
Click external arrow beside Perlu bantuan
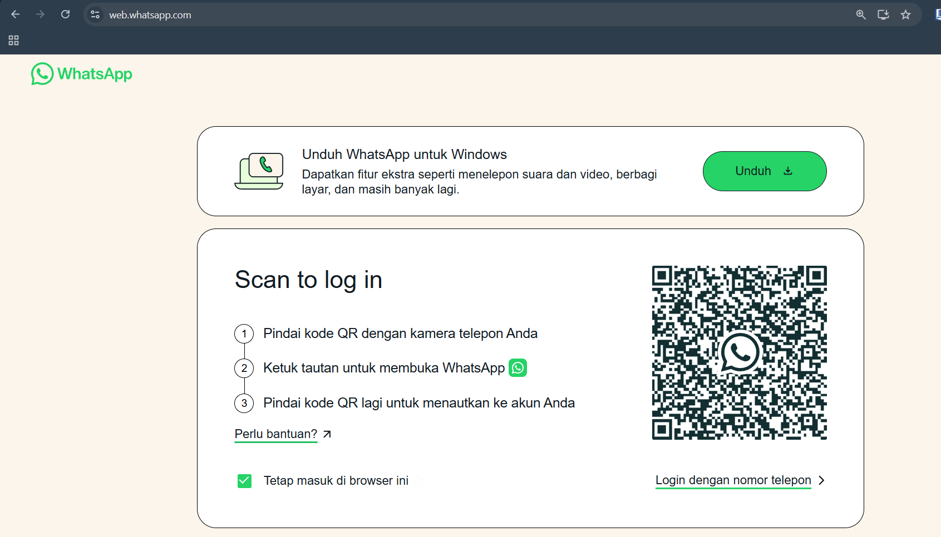point(327,434)
